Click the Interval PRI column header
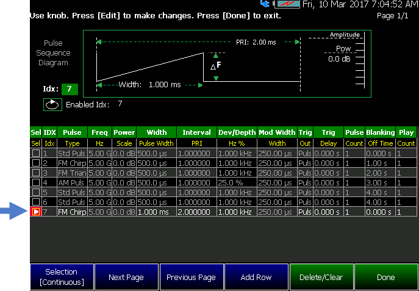 pyautogui.click(x=196, y=138)
